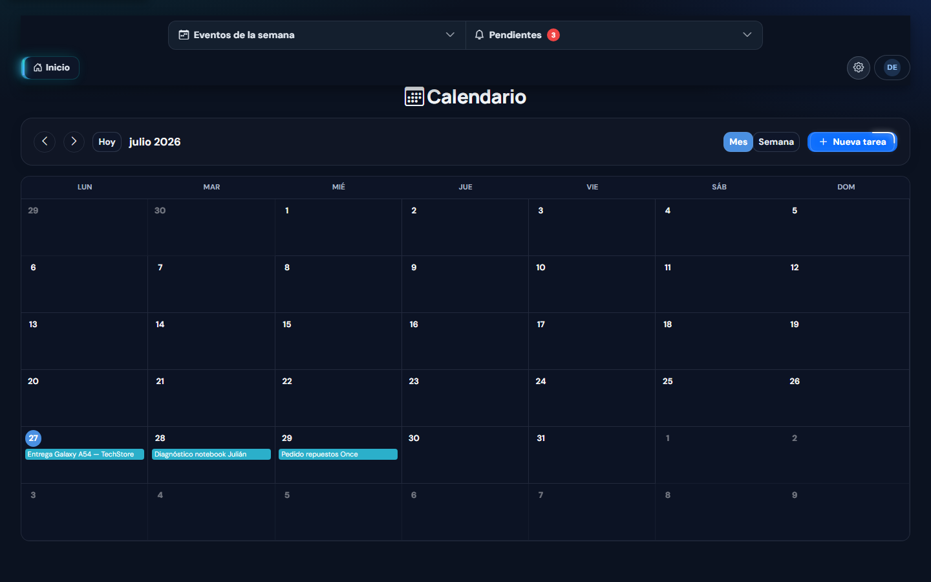Click the bell icon beside Pendientes

point(479,35)
